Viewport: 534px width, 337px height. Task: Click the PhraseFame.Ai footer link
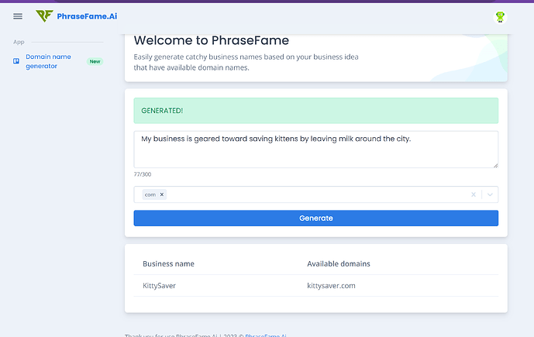[267, 335]
